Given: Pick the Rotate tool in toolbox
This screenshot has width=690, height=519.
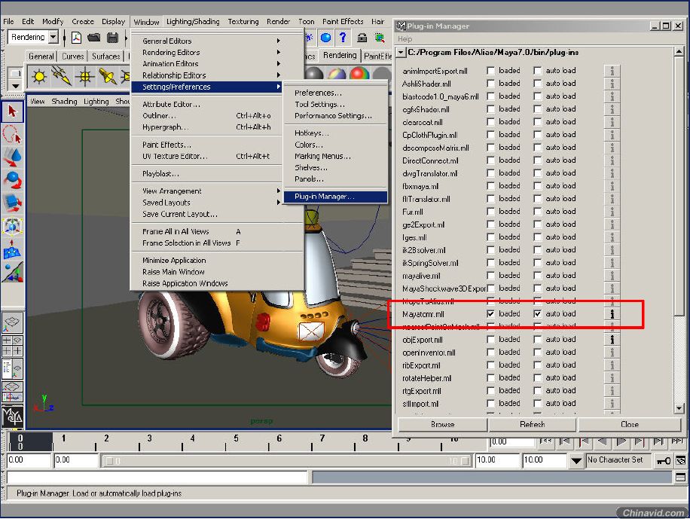Looking at the screenshot, I should 12,180.
